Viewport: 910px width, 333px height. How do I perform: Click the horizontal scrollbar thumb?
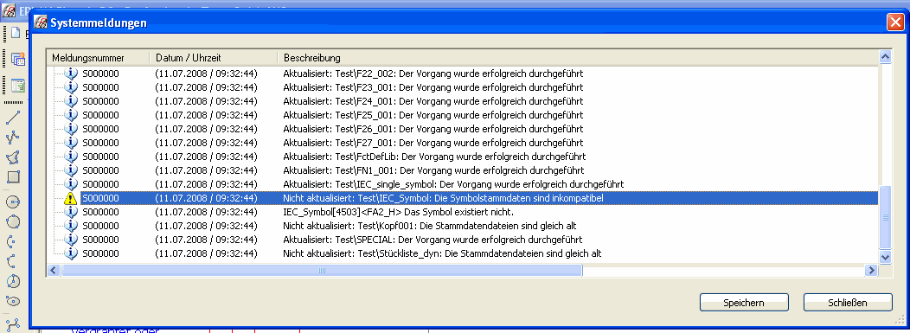click(322, 271)
